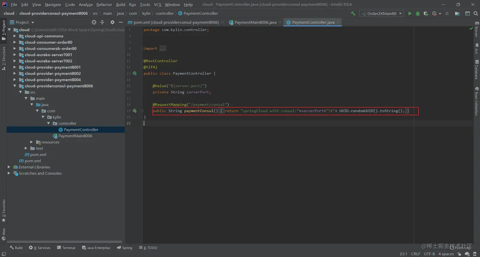Open Search Everywhere magnifier icon
480x257 pixels.
click(476, 14)
